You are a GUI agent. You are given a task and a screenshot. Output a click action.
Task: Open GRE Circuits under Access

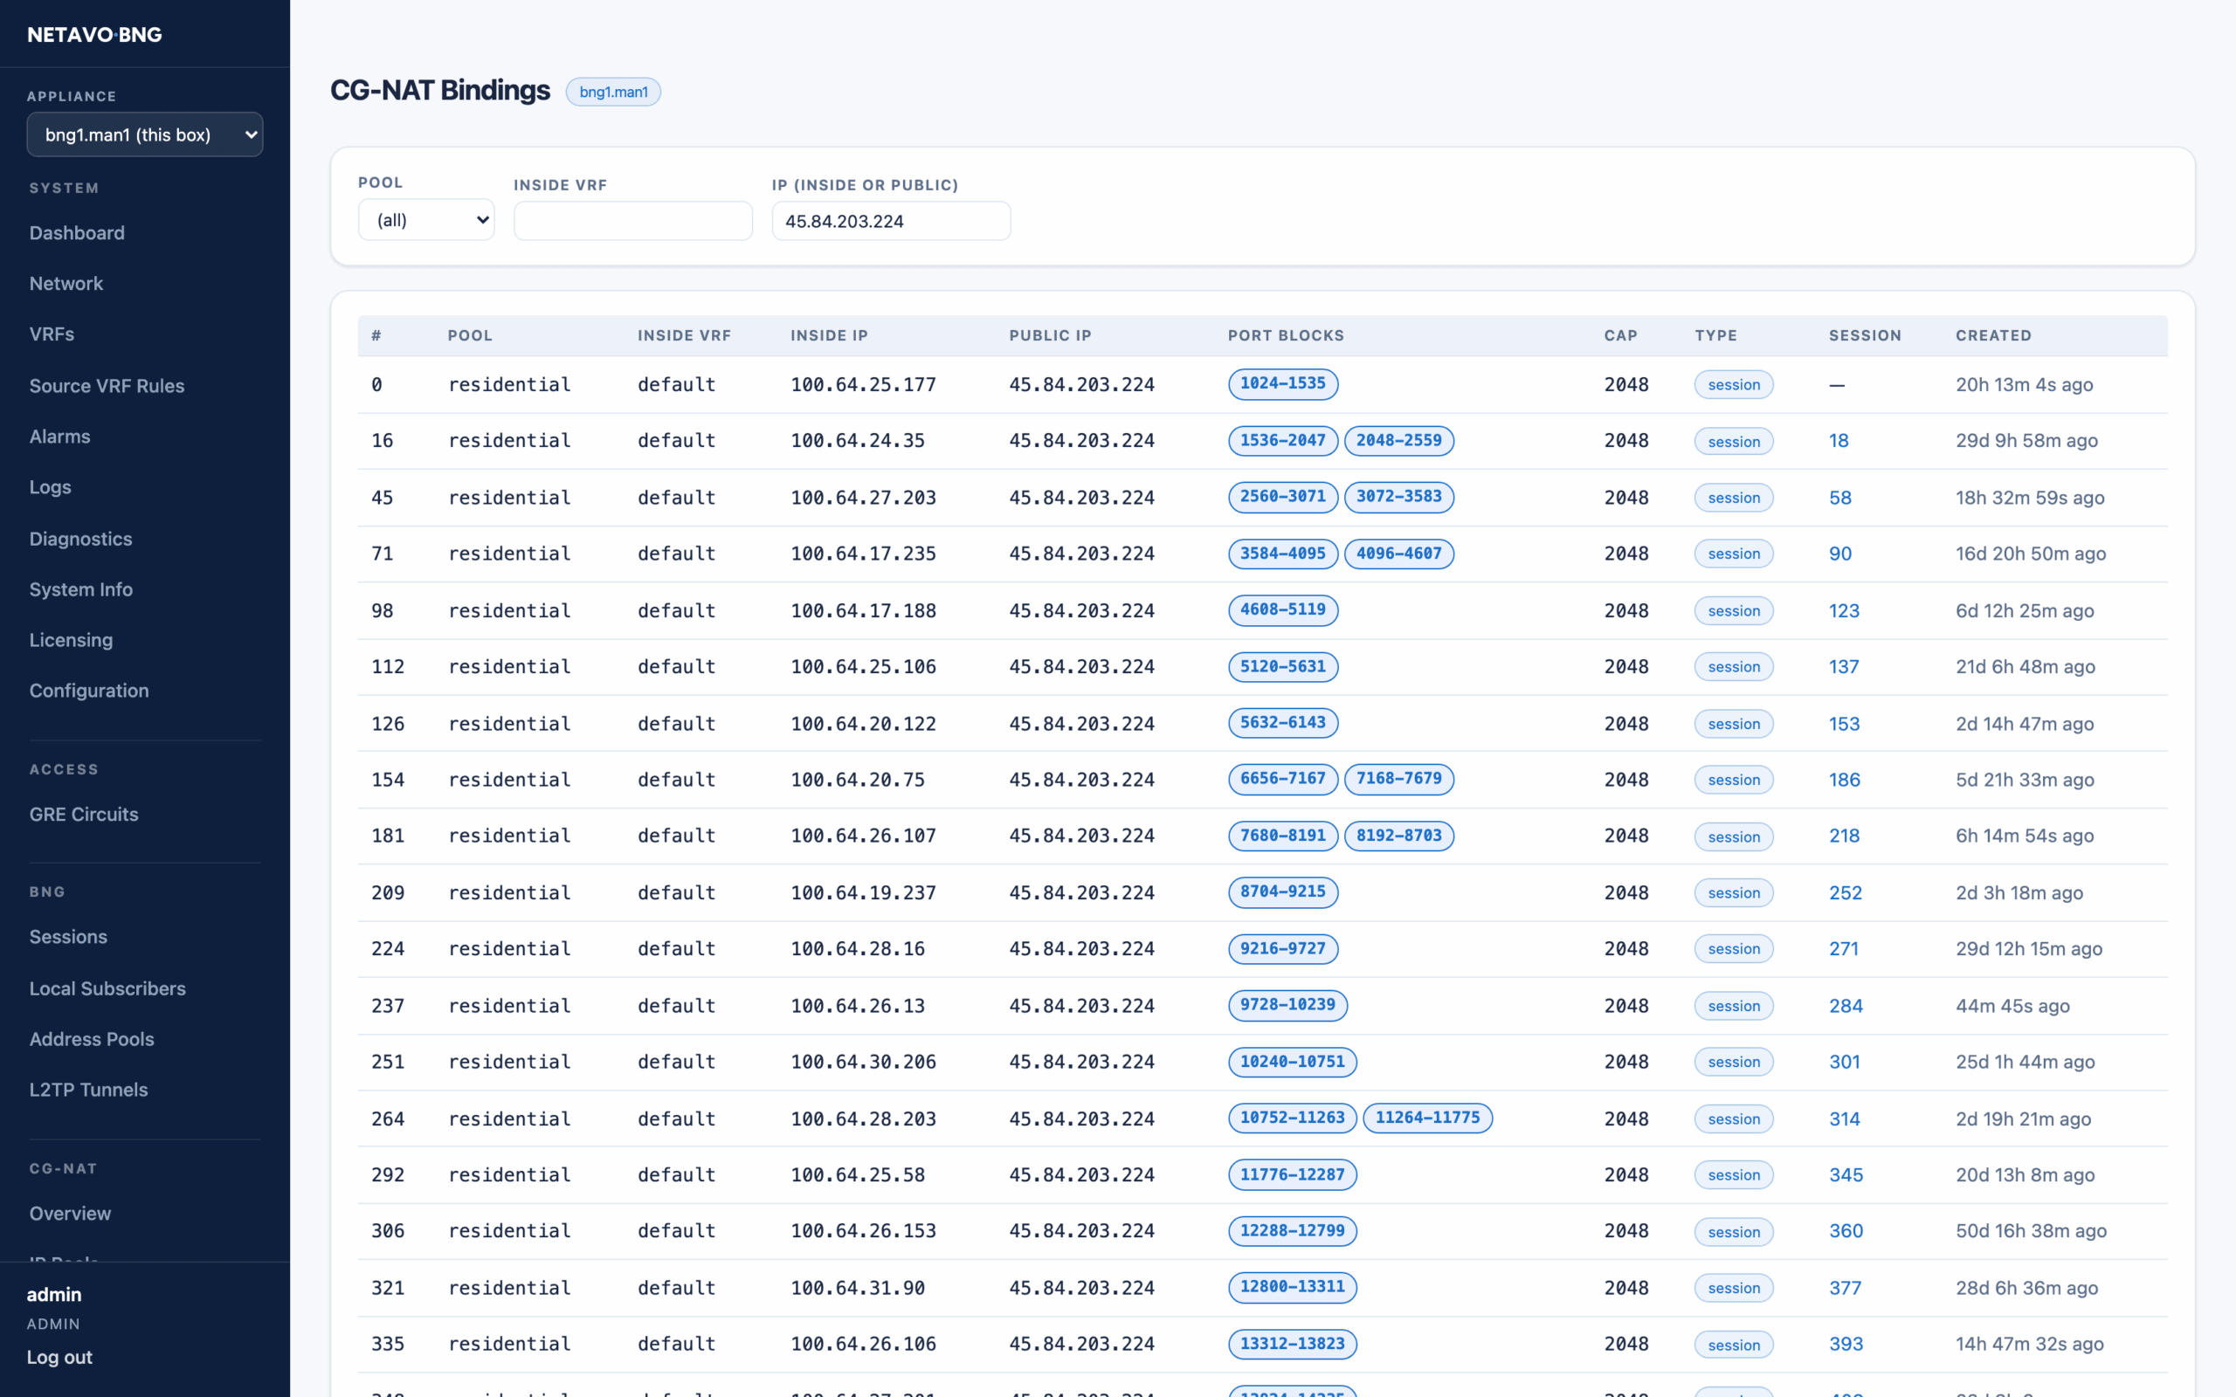84,814
